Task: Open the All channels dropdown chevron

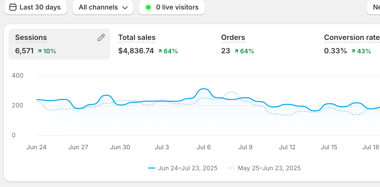Action: 125,8
